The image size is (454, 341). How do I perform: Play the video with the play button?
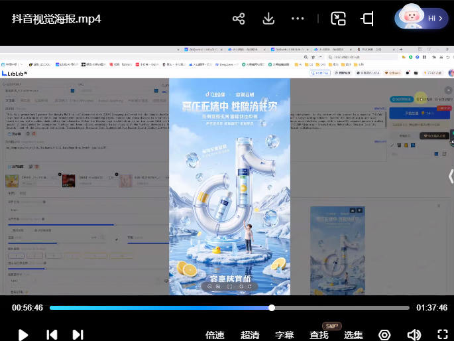pos(23,335)
